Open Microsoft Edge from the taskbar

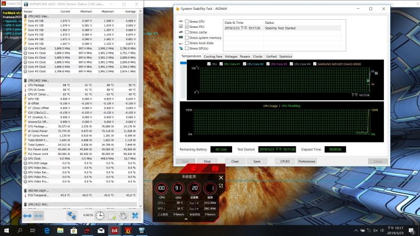point(47,231)
